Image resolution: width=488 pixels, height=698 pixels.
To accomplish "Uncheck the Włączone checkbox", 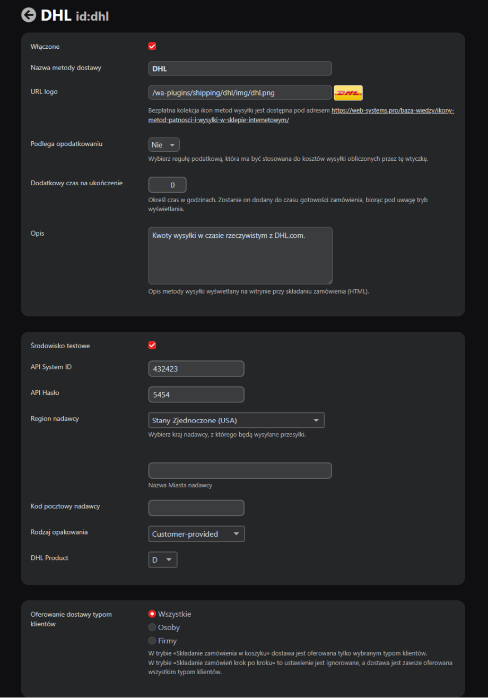I will click(152, 46).
